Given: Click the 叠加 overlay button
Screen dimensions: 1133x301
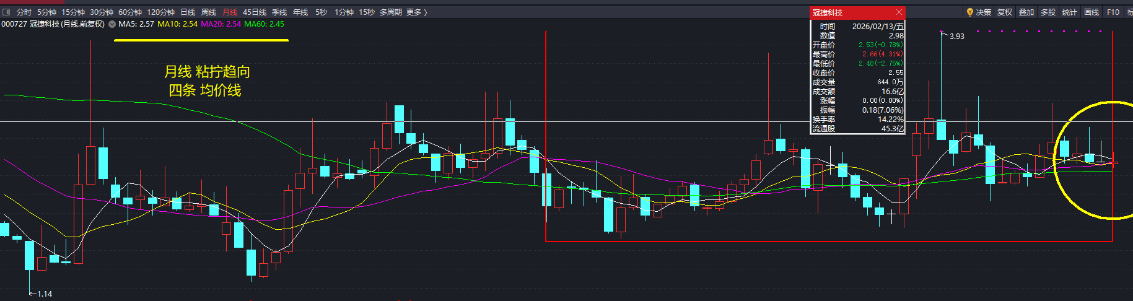Looking at the screenshot, I should 1026,12.
